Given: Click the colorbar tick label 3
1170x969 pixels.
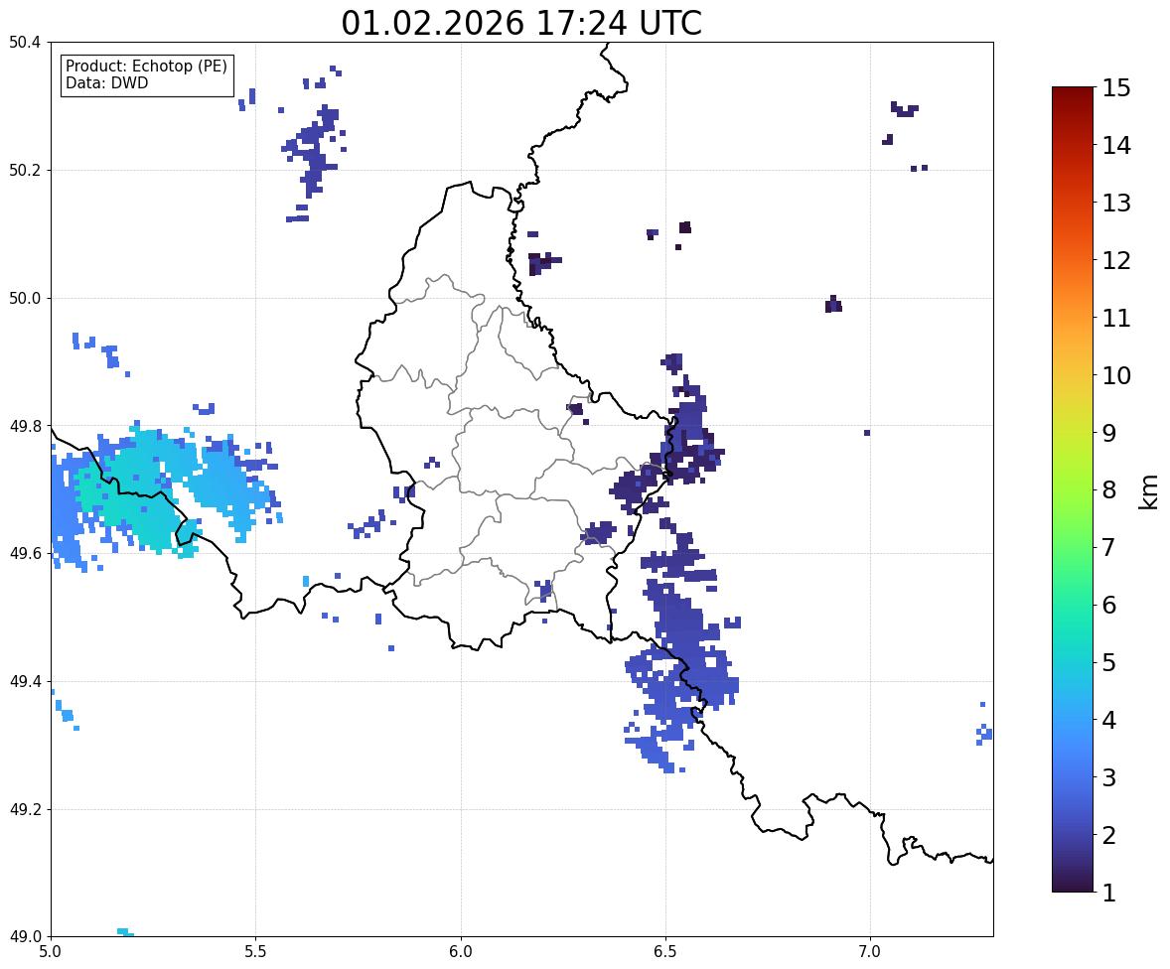Looking at the screenshot, I should [x=1109, y=777].
